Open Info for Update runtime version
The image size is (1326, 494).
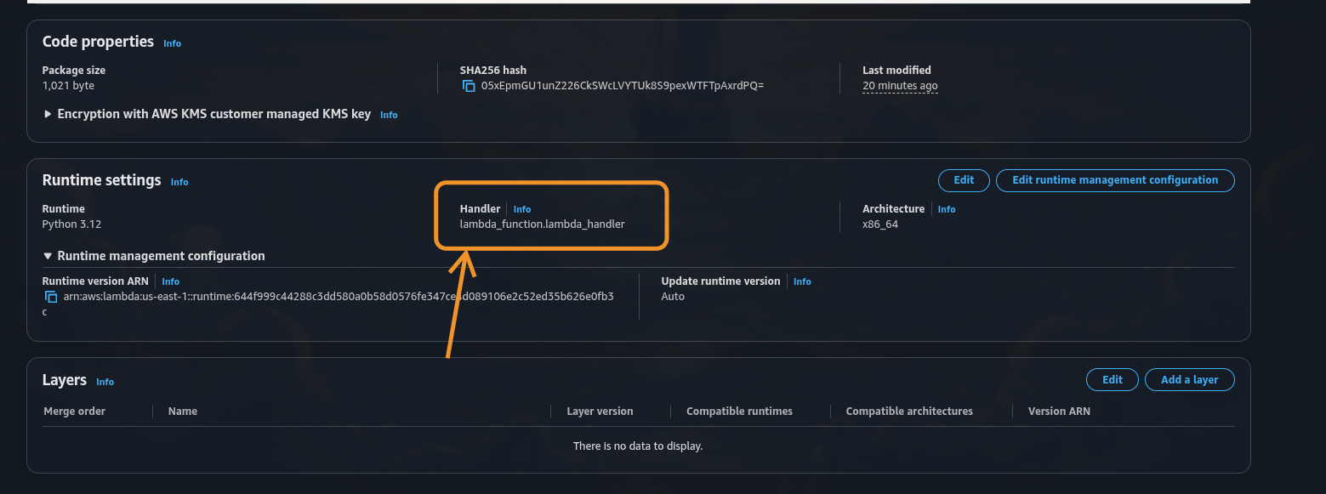click(801, 281)
